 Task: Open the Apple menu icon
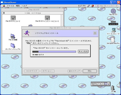tap(4, 6)
